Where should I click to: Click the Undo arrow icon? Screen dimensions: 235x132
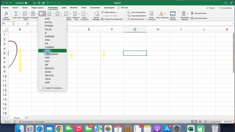[48, 3]
